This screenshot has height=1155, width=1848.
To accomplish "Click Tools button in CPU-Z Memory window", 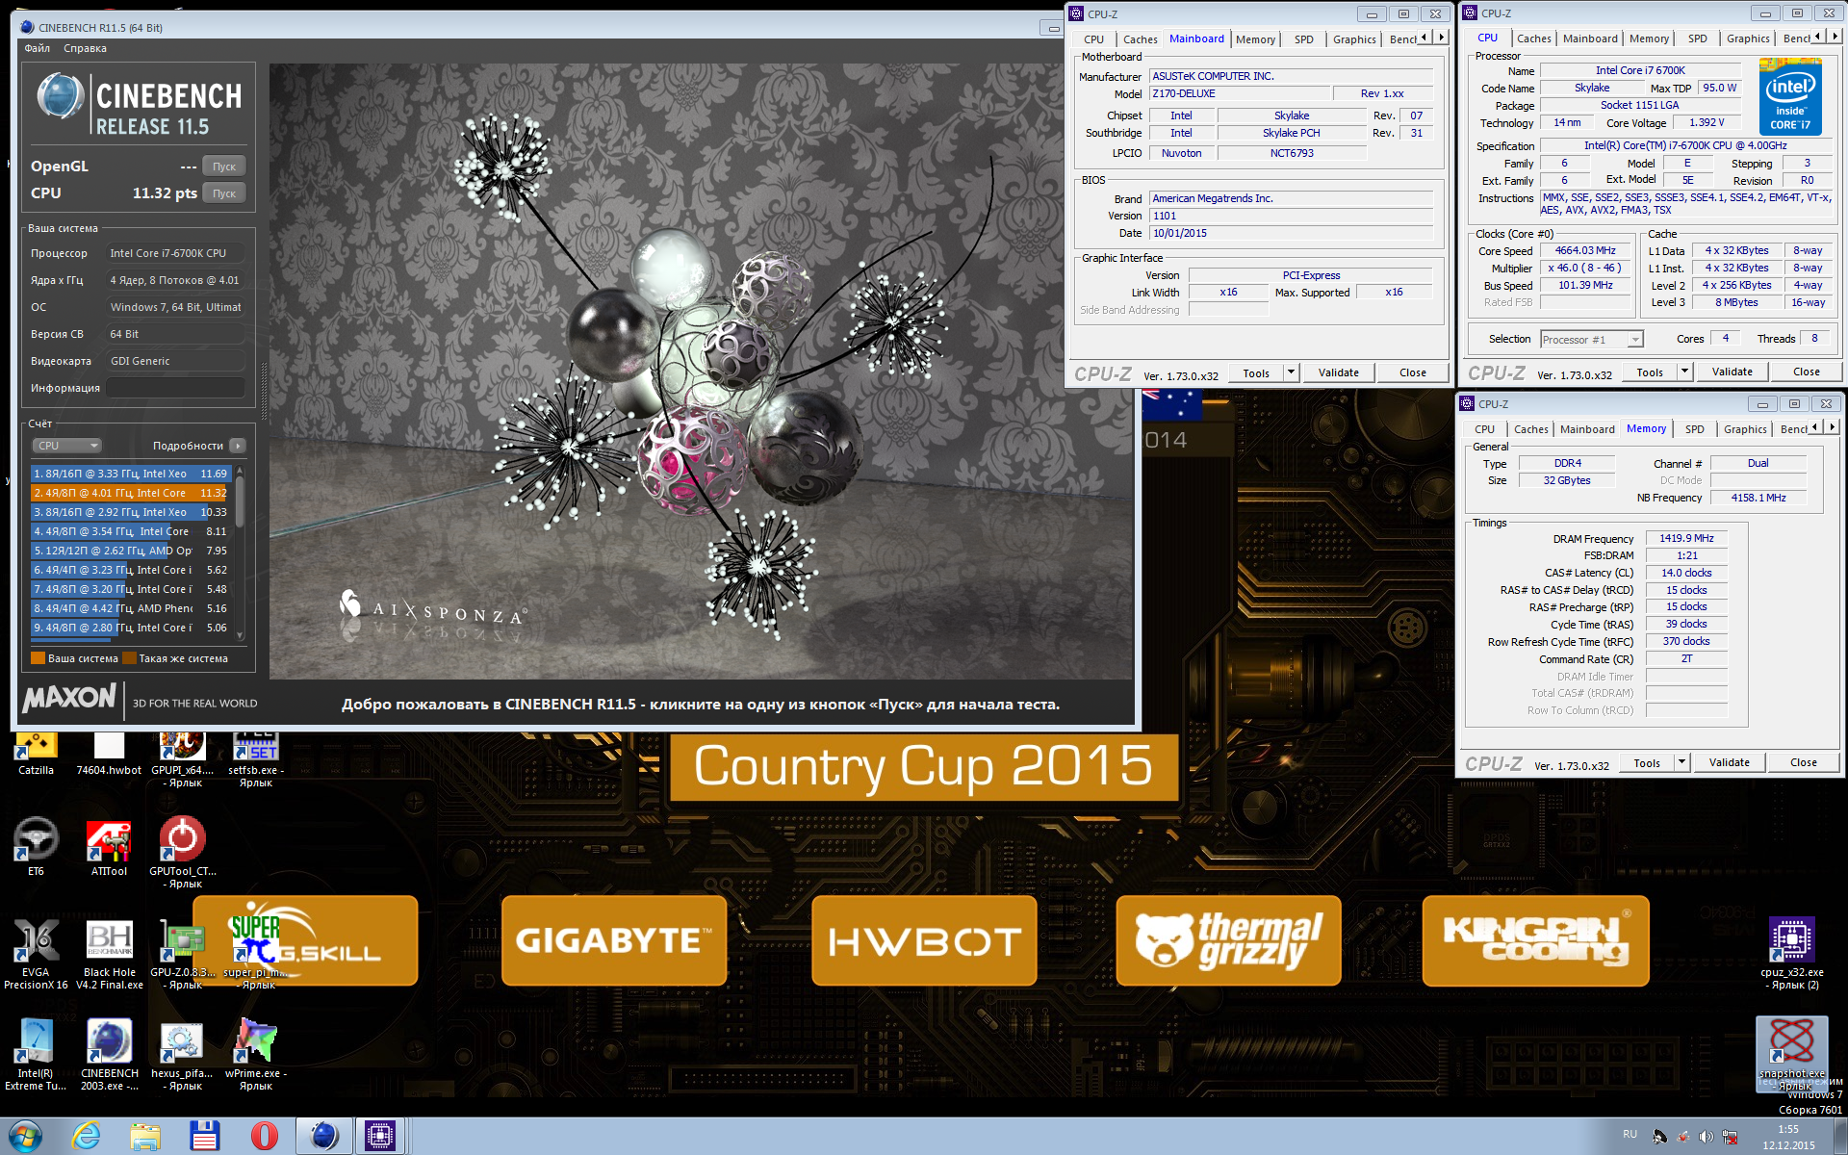I will (x=1646, y=762).
